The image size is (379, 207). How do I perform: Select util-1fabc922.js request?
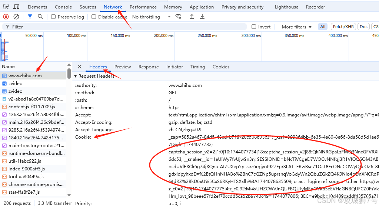click(x=33, y=161)
